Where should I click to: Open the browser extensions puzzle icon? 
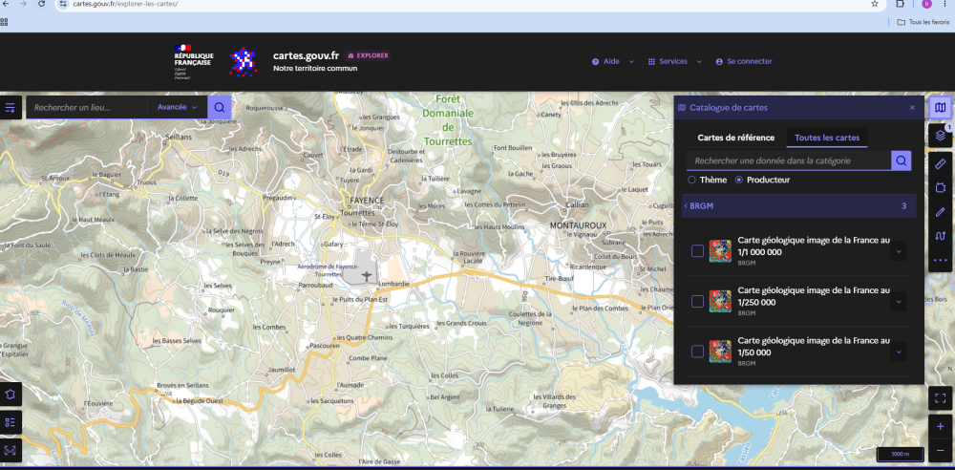(901, 4)
